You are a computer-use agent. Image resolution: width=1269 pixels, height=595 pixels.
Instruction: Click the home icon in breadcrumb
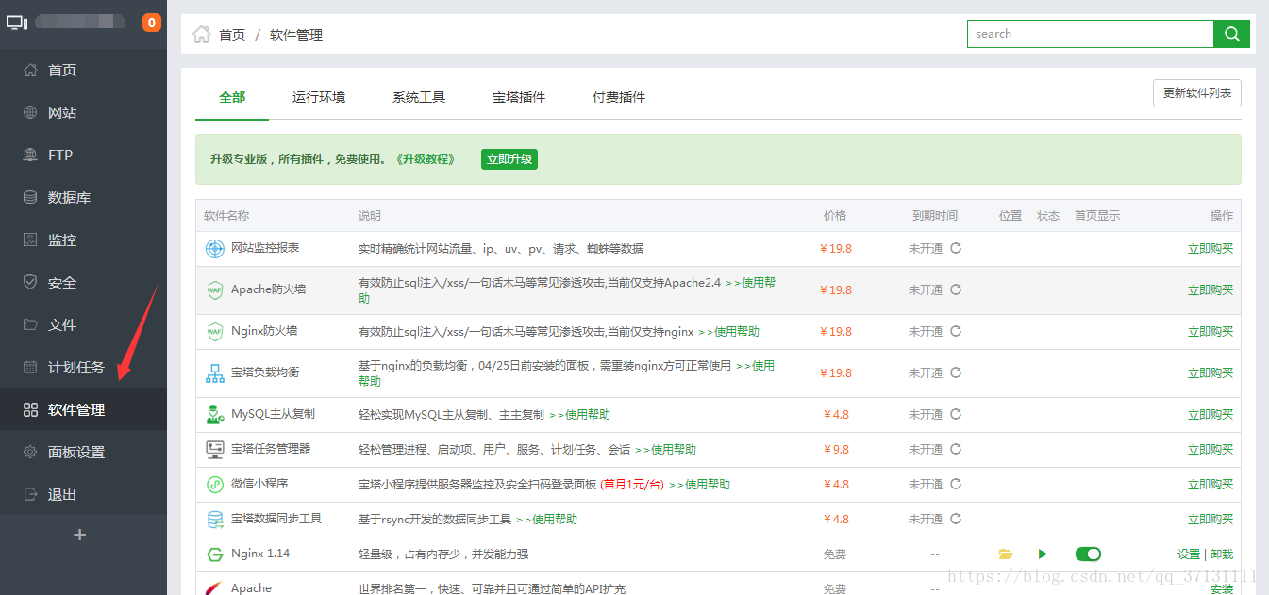[201, 35]
